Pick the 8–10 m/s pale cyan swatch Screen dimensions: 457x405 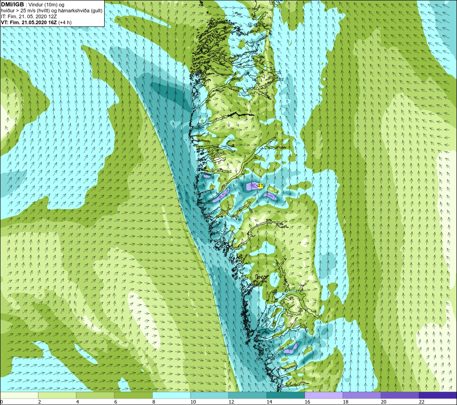point(171,395)
